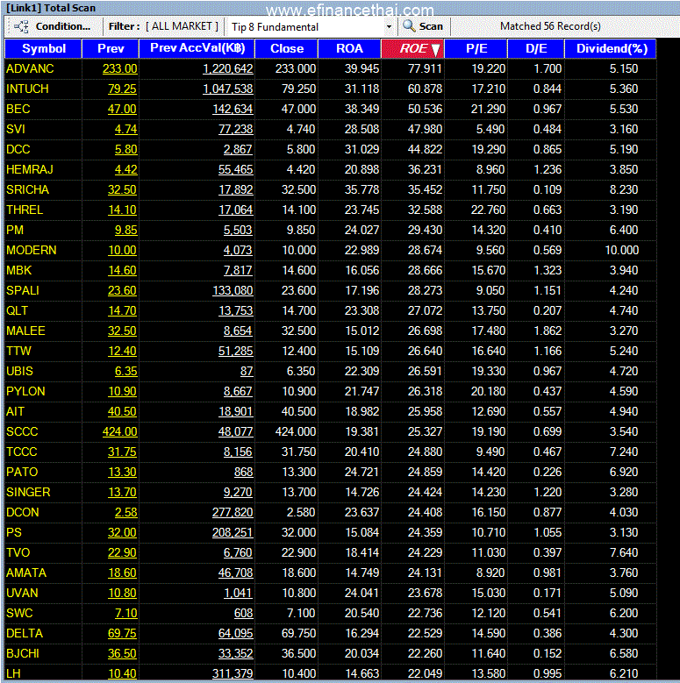Select the PYLON symbol
This screenshot has height=683, width=680.
[25, 392]
